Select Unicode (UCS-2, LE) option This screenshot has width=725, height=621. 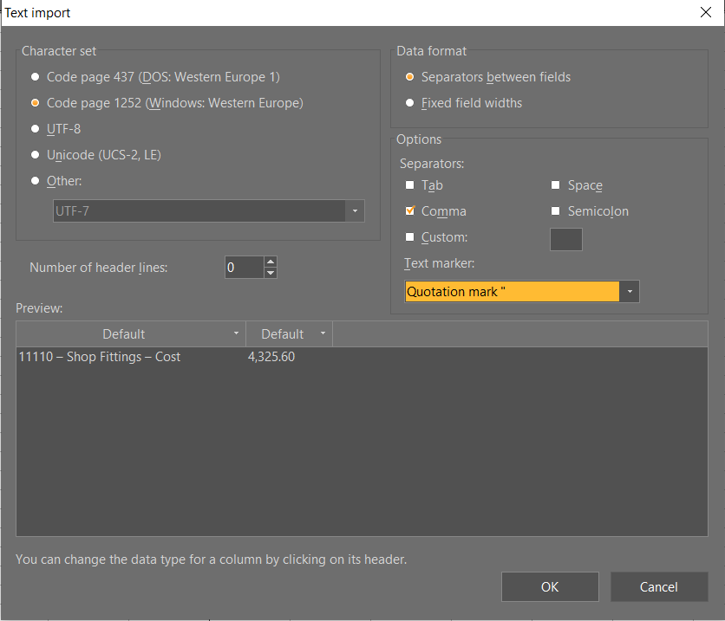36,155
